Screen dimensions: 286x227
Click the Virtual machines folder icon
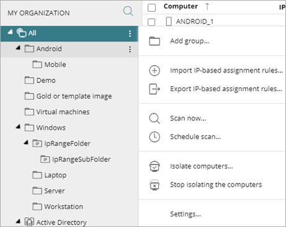click(29, 112)
